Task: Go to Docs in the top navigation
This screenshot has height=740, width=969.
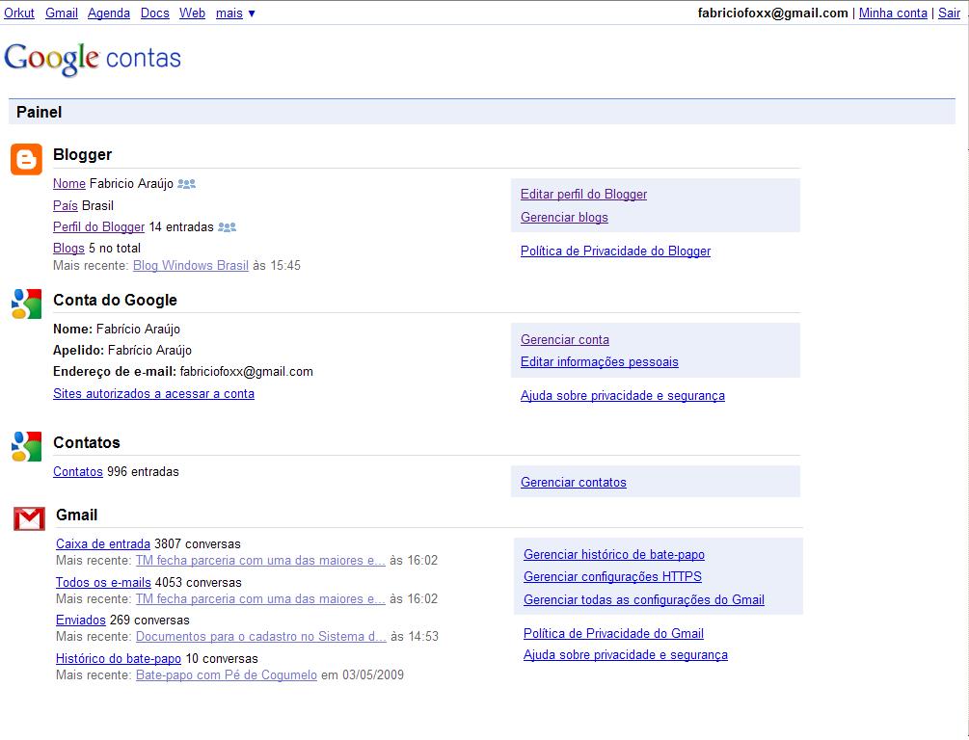Action: 154,13
